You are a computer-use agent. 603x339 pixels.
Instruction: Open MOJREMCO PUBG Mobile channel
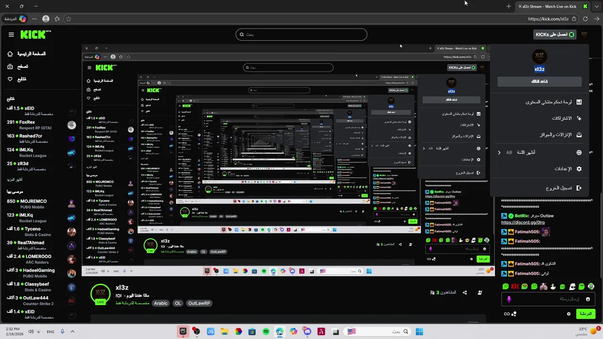[41, 204]
